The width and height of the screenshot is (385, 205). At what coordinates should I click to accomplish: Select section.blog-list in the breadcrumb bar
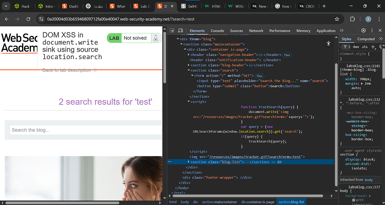point(291,202)
